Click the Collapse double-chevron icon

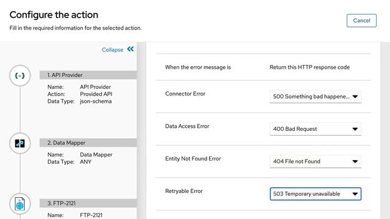click(130, 49)
